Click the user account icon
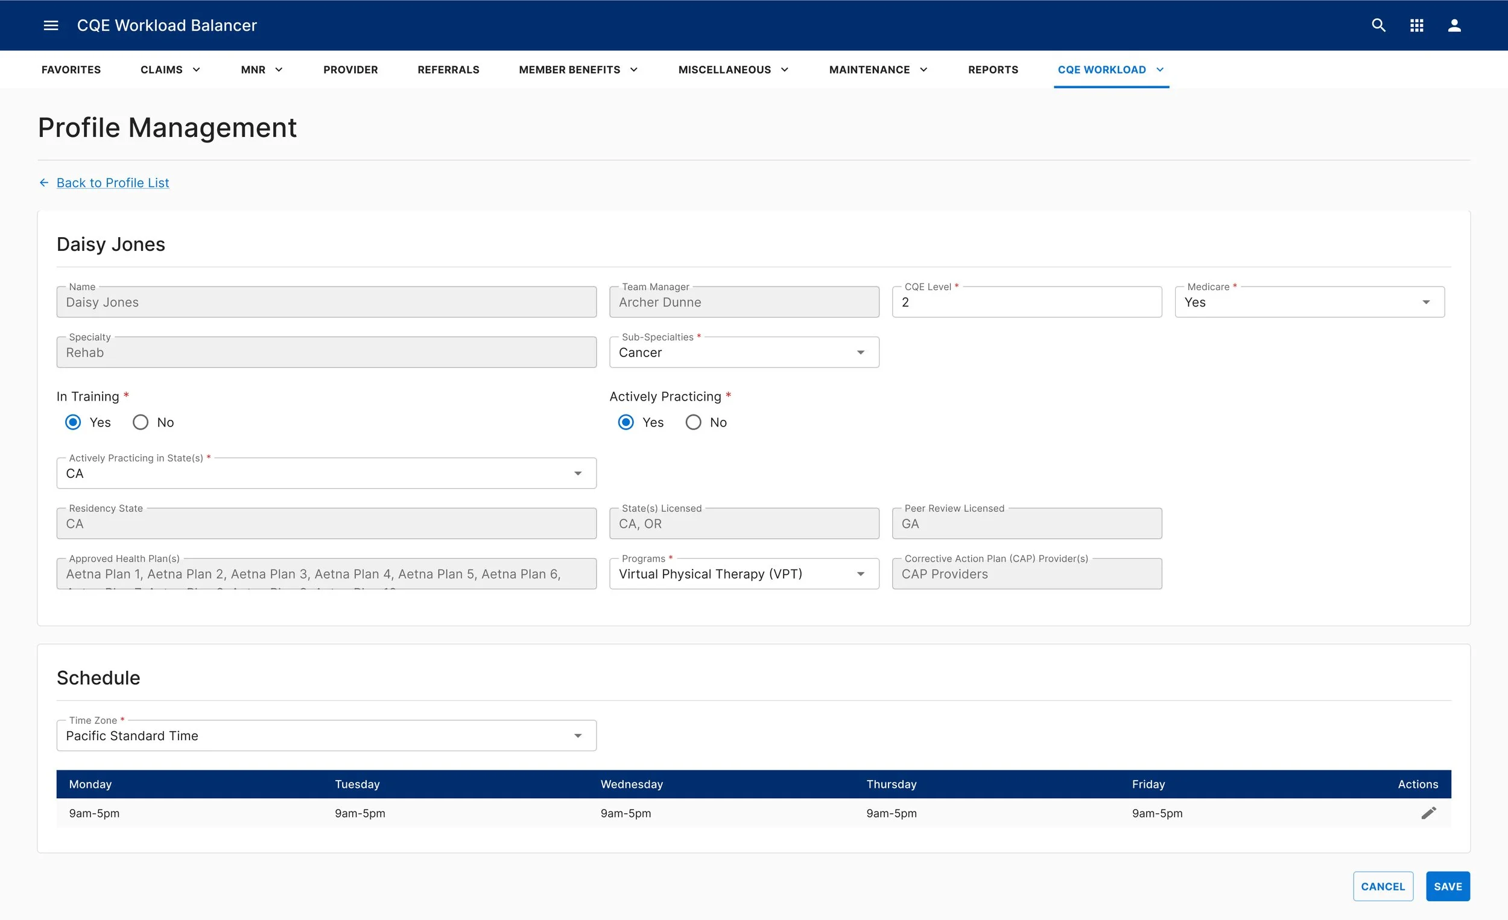This screenshot has width=1508, height=920. (1454, 25)
